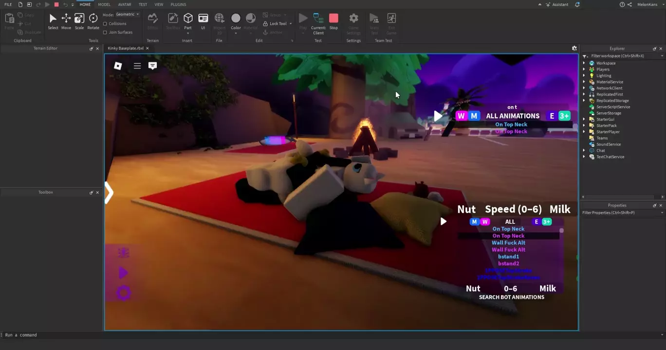
Task: Toggle the Join Surfaces checkbox
Action: click(105, 32)
